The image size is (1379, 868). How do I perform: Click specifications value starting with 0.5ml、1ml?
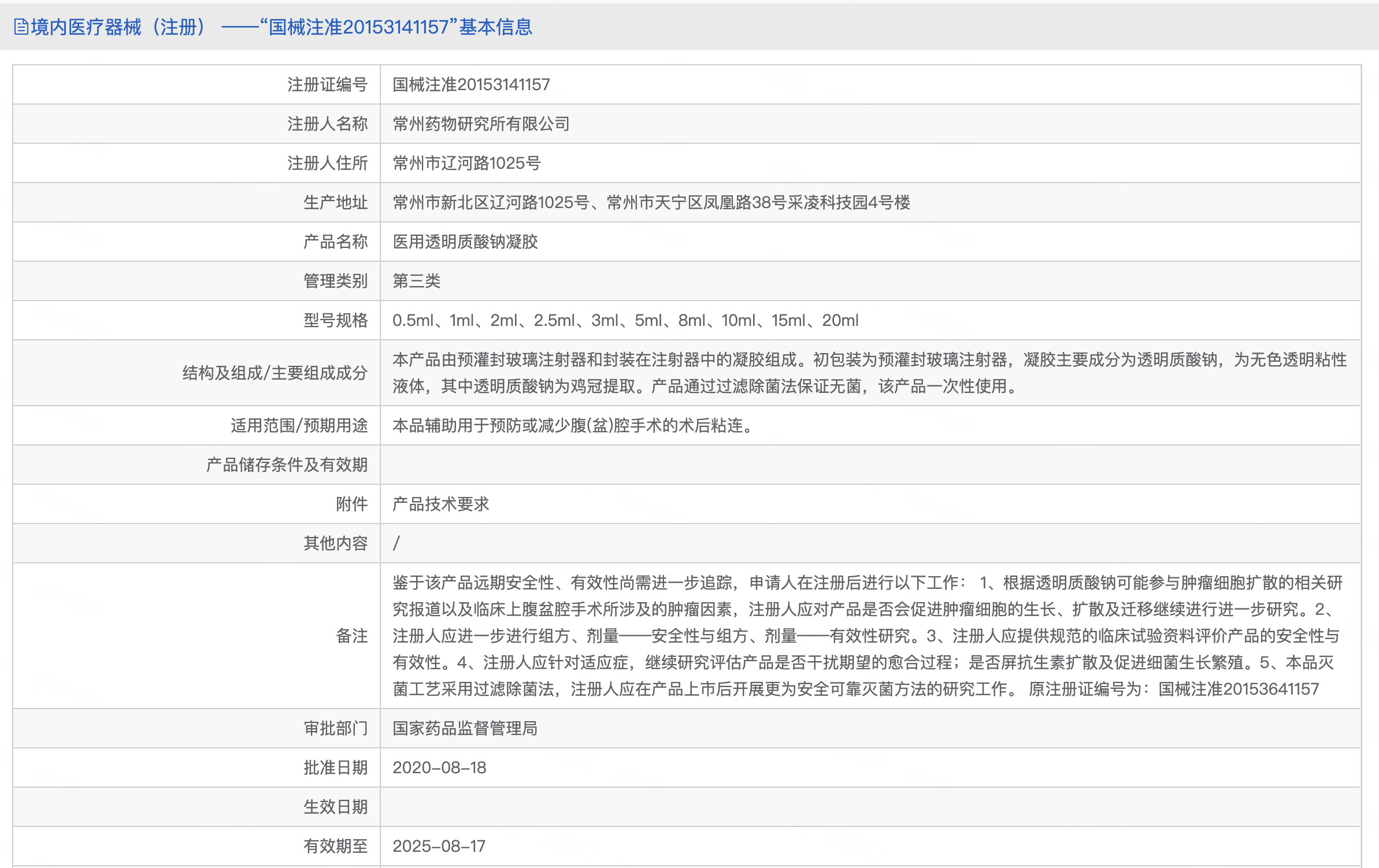click(x=625, y=321)
